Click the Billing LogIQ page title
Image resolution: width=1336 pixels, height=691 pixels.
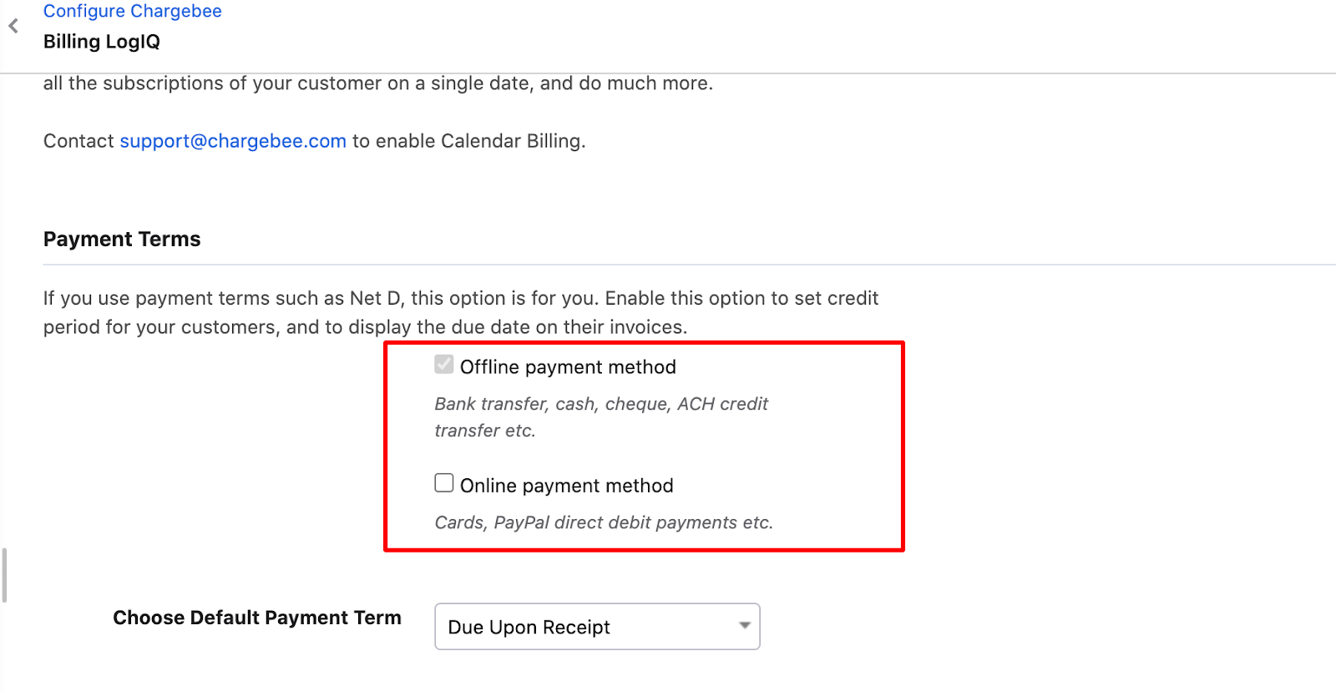[x=102, y=42]
